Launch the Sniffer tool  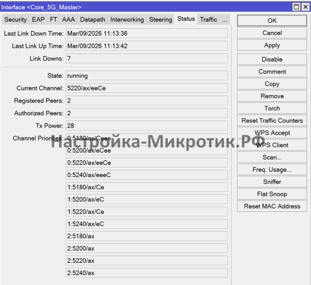coord(272,182)
